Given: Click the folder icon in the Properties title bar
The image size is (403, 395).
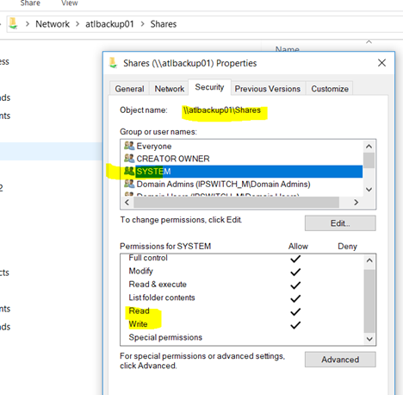Looking at the screenshot, I should click(114, 63).
